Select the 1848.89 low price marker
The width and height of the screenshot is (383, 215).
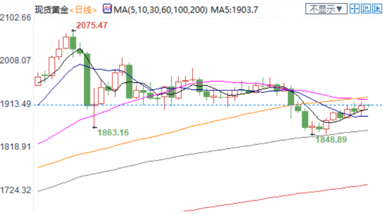coord(331,140)
